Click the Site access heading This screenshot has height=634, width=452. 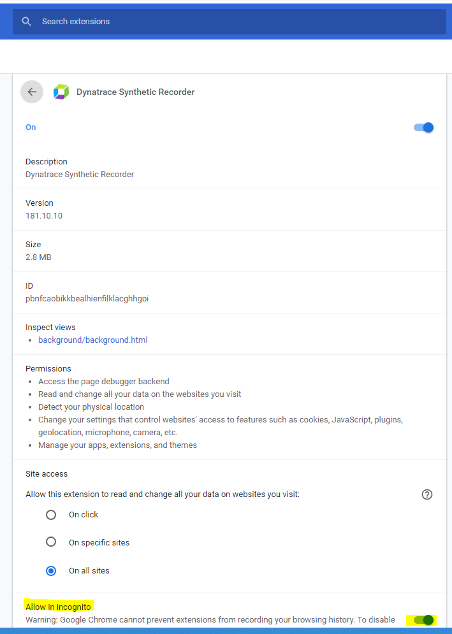click(47, 474)
